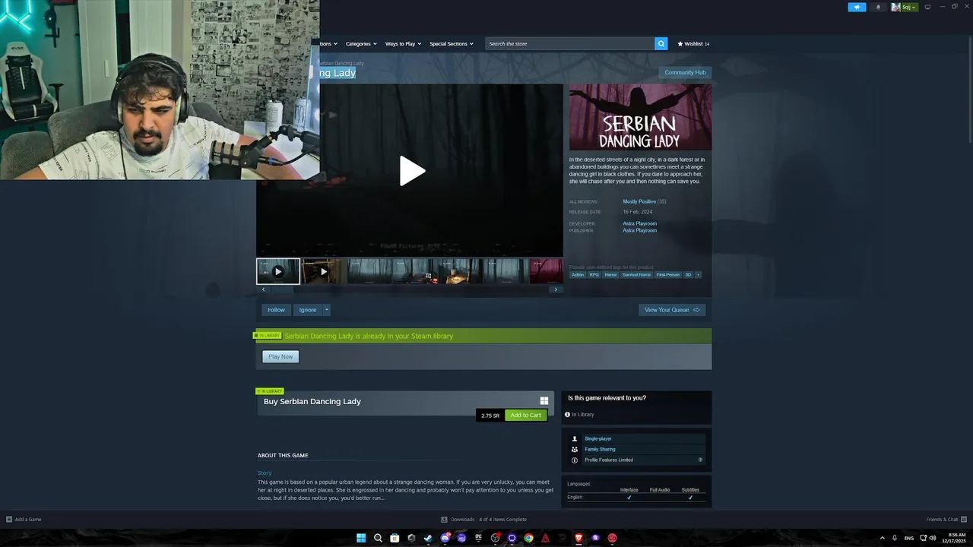The image size is (973, 547).
Task: Open Mostly Positive reviews link
Action: point(639,201)
